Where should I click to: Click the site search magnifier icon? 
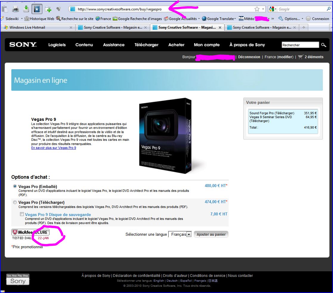pyautogui.click(x=324, y=45)
